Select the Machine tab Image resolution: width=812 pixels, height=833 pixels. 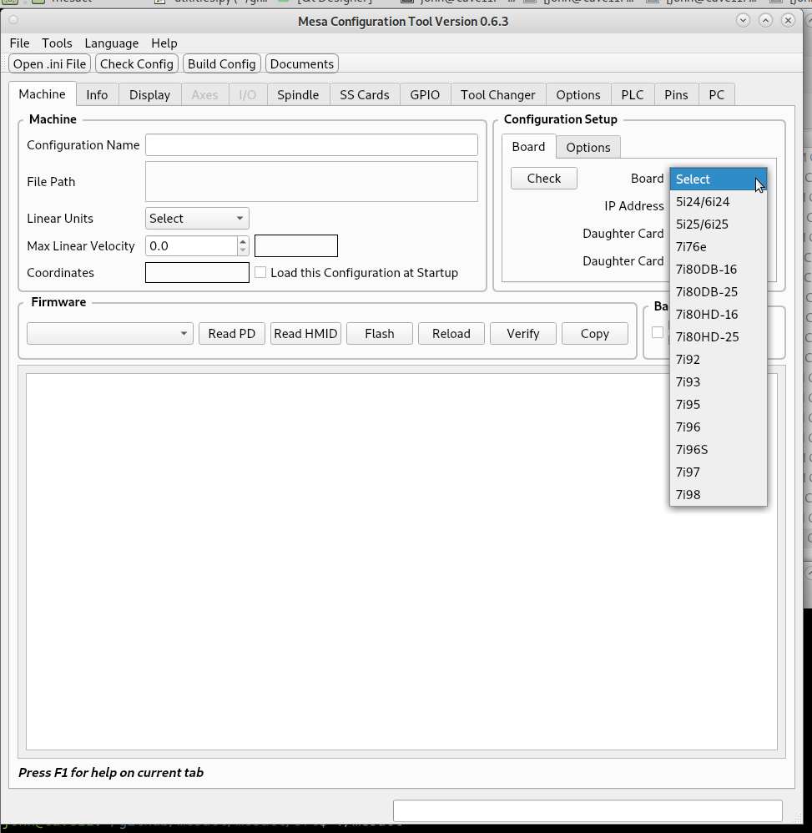click(x=43, y=94)
